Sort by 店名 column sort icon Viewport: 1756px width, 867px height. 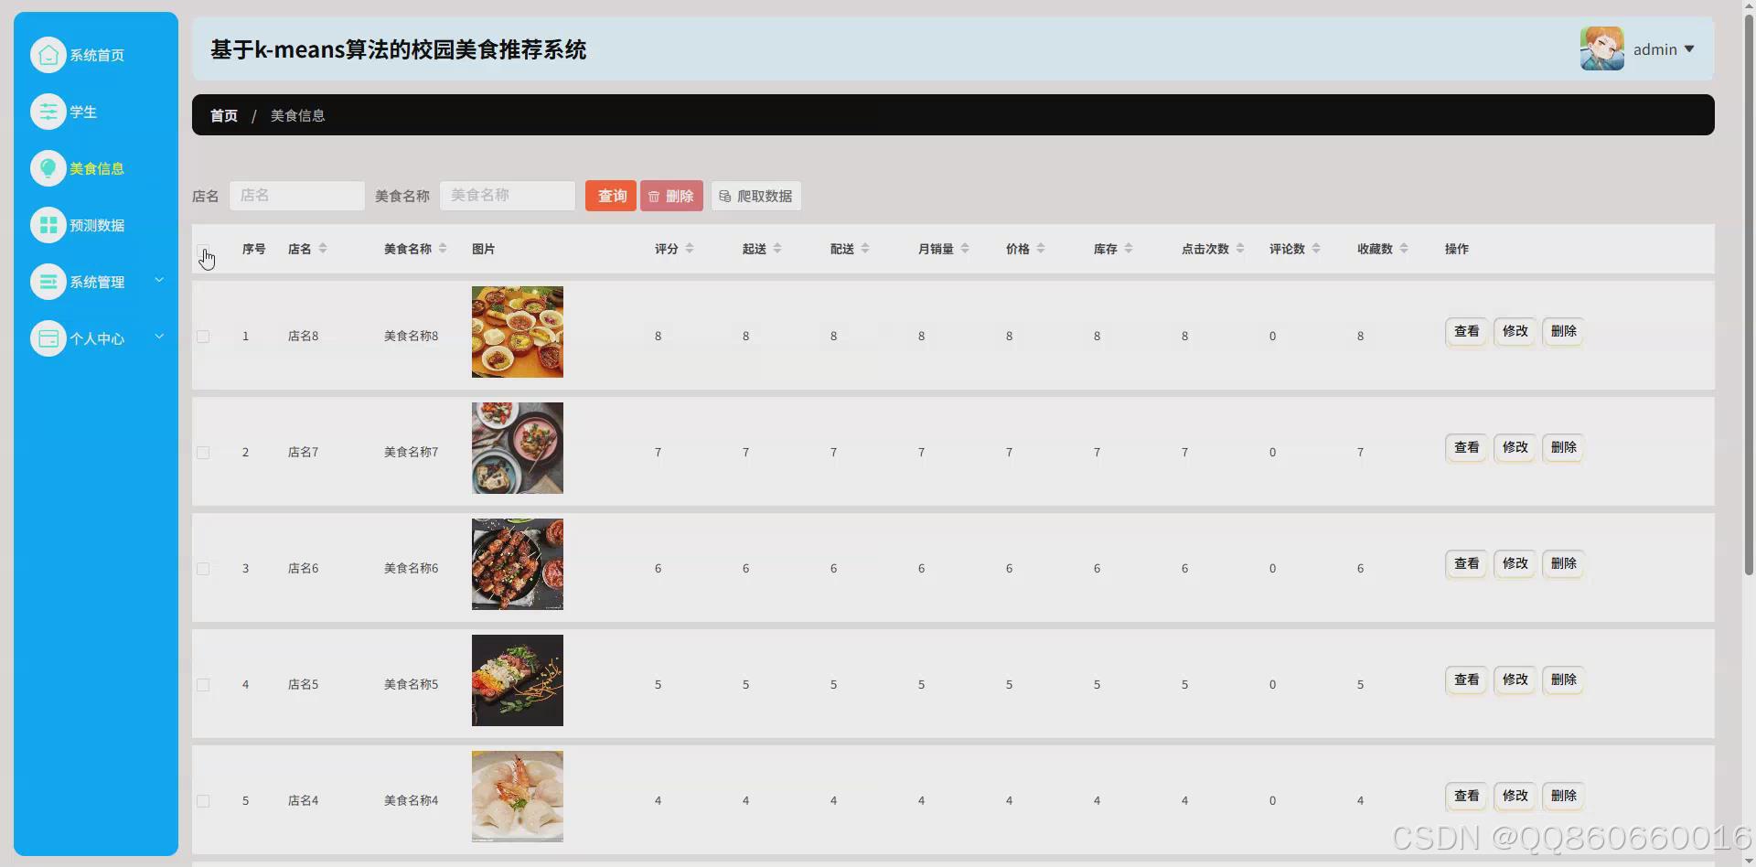(x=323, y=249)
